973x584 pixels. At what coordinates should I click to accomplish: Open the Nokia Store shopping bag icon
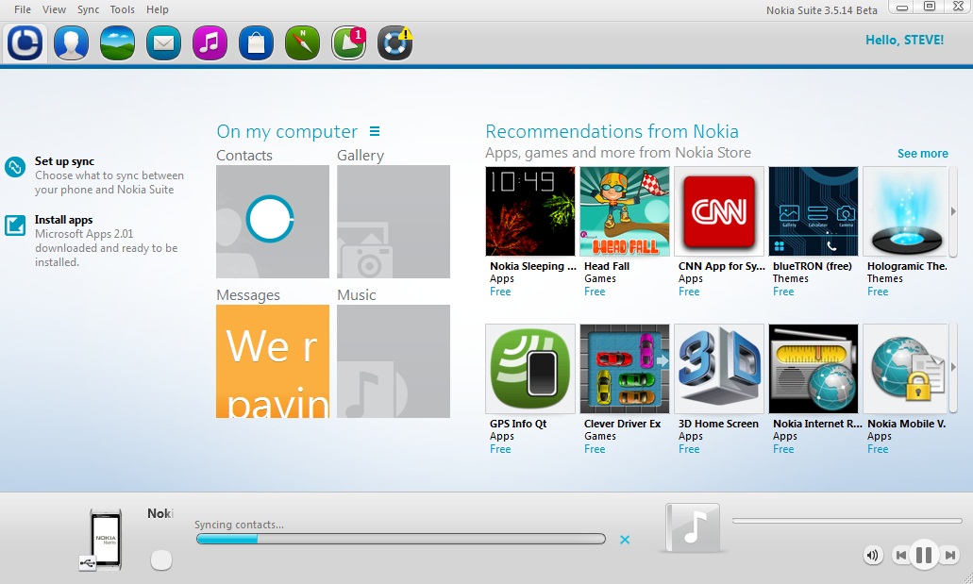(x=257, y=42)
